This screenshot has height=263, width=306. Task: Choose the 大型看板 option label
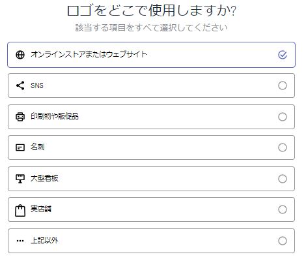[x=44, y=178]
